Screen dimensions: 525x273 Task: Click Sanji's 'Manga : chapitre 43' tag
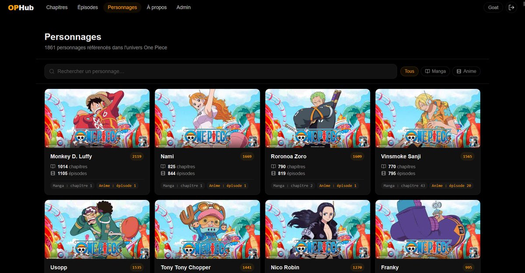(x=404, y=185)
